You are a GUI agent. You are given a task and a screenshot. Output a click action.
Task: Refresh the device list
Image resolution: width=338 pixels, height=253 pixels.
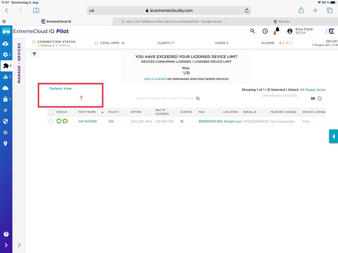(x=320, y=99)
